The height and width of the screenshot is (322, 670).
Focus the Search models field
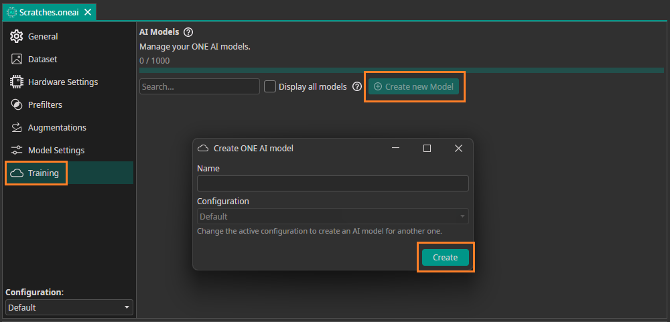click(200, 86)
